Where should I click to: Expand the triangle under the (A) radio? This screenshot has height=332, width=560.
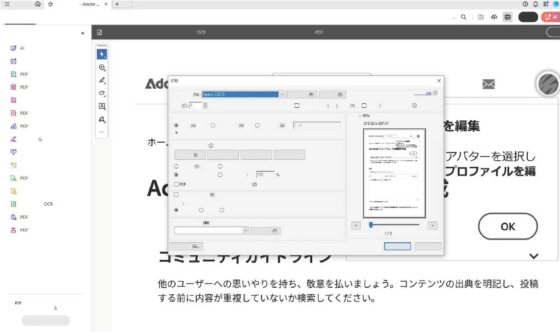click(177, 132)
